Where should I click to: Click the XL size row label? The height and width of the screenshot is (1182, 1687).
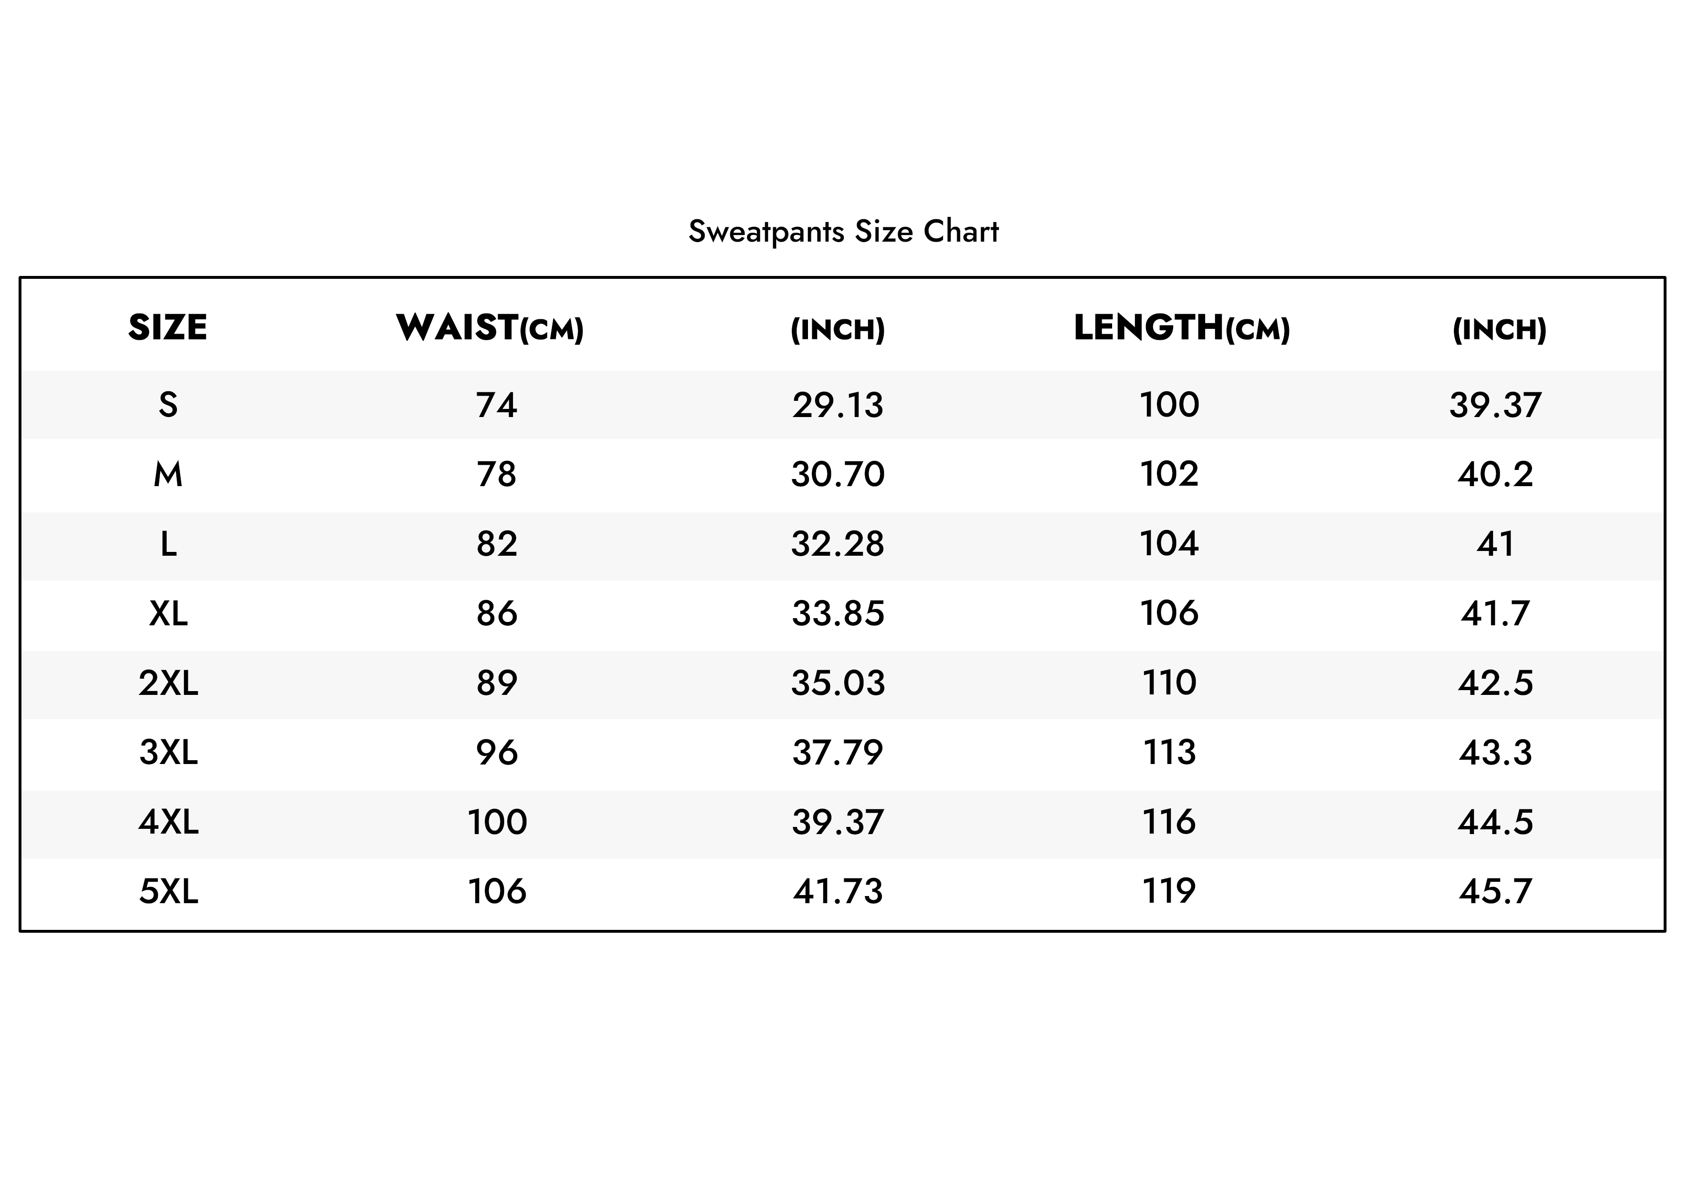168,613
